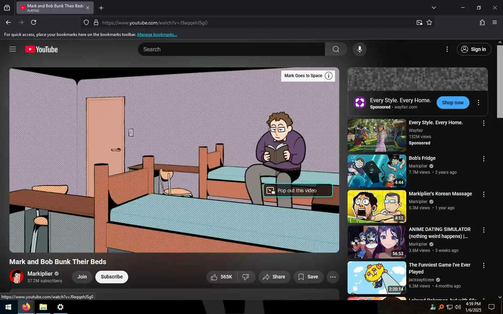Viewport: 503px width, 314px height.
Task: Click the Sign in button
Action: 474,49
